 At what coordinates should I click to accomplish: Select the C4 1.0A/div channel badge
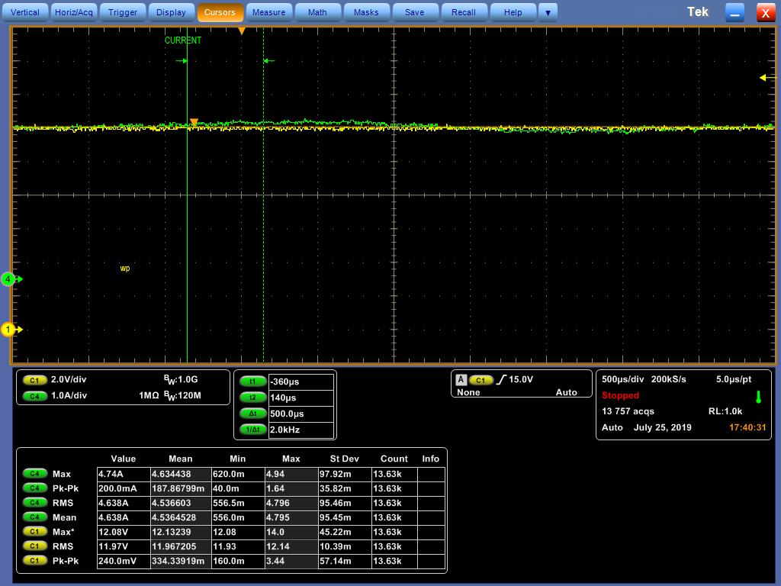(34, 396)
